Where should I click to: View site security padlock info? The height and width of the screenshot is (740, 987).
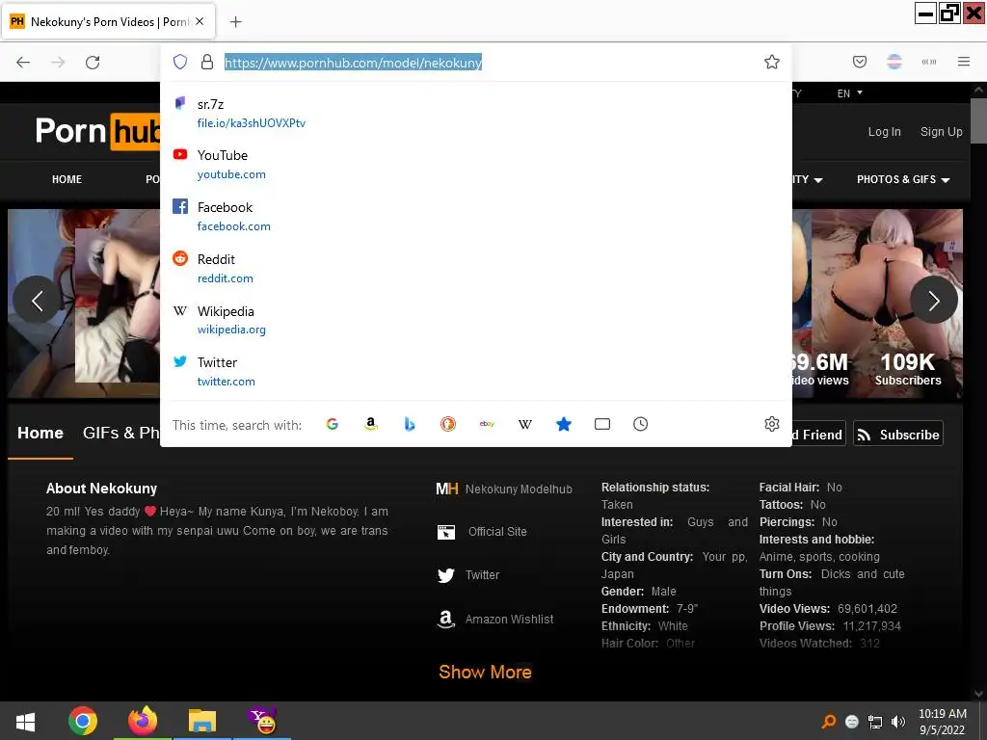(207, 62)
